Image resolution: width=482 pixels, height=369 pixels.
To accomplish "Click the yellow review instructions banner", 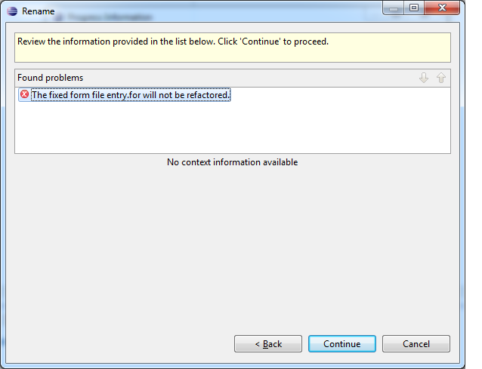I will point(233,48).
